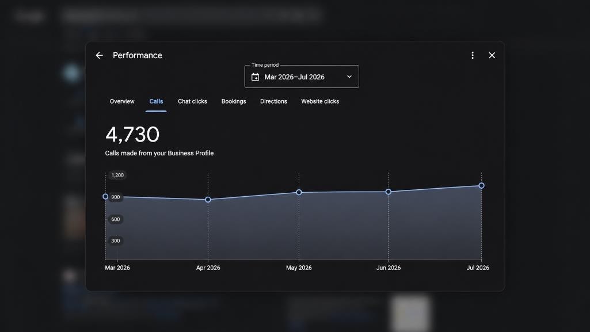Click the 4,730 total calls figure
The width and height of the screenshot is (590, 332).
tap(132, 134)
